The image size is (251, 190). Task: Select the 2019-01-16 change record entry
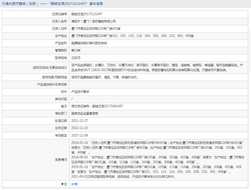click(156, 169)
